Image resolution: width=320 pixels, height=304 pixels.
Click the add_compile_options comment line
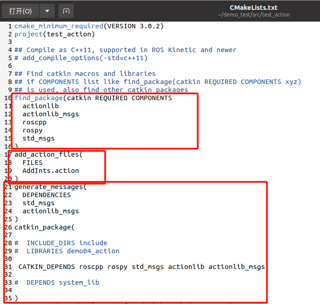81,58
